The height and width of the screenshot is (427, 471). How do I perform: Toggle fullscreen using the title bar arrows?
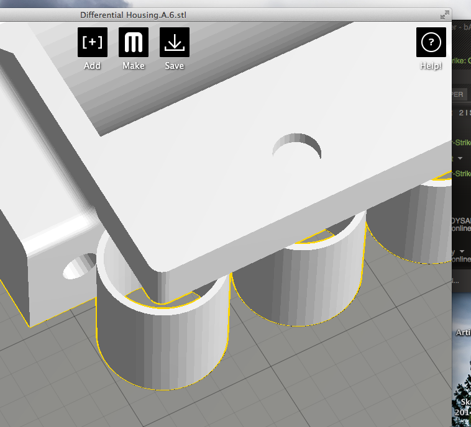444,14
